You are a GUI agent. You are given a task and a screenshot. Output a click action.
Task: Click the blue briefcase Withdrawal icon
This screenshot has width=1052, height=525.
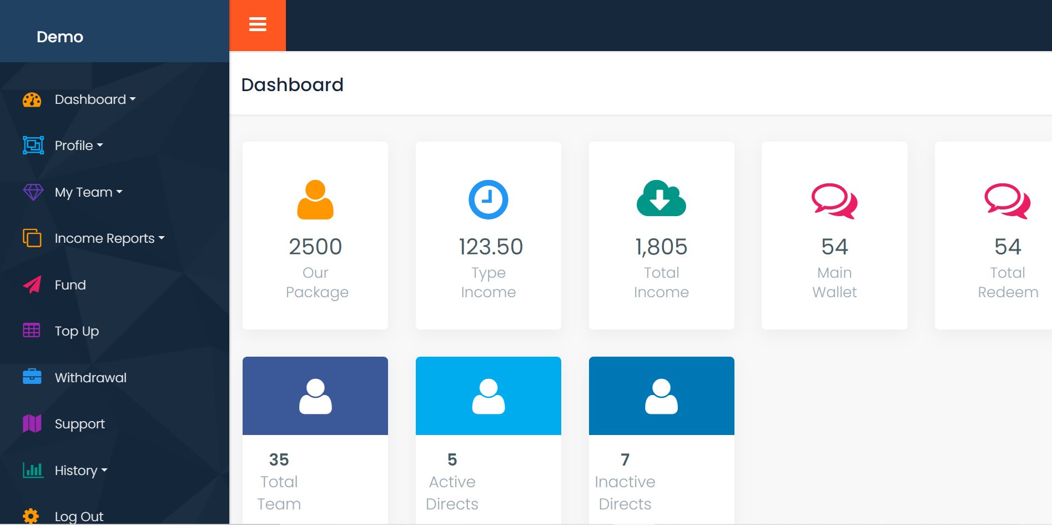pos(32,377)
